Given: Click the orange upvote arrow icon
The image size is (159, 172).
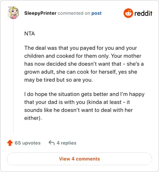Looking at the screenshot, I should 10,143.
